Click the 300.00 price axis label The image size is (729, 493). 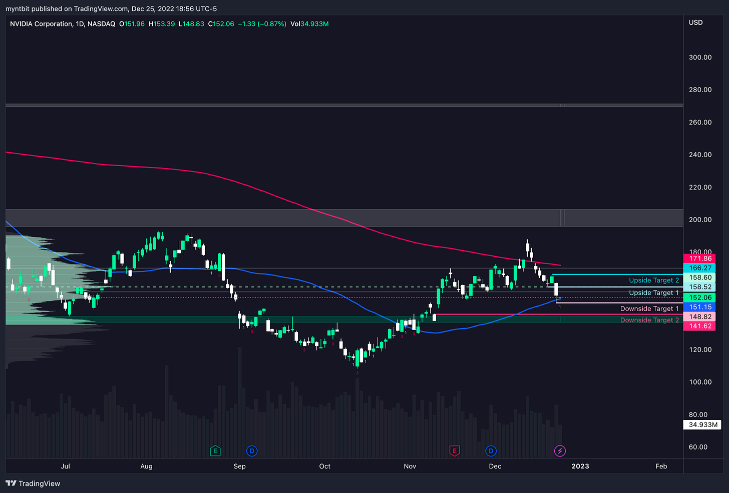point(700,57)
